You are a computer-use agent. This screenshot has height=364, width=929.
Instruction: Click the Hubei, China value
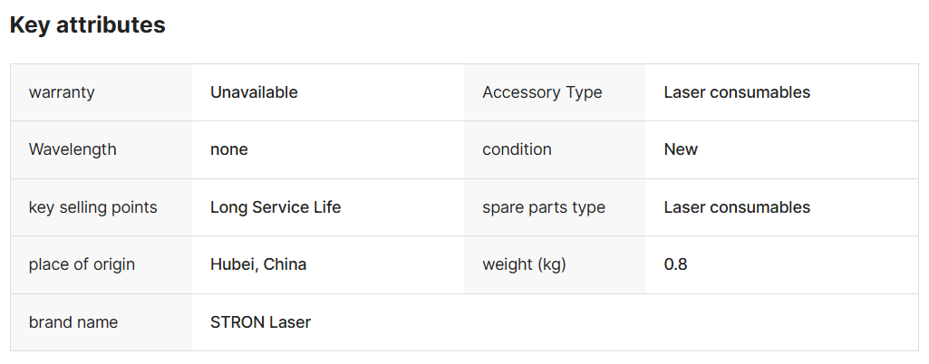[258, 264]
